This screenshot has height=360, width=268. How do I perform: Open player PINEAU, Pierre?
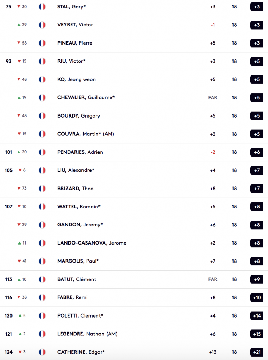pos(75,43)
